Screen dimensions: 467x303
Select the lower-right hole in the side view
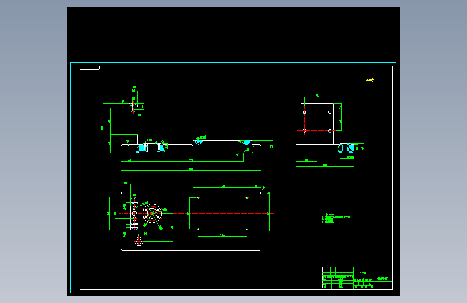tap(330, 131)
